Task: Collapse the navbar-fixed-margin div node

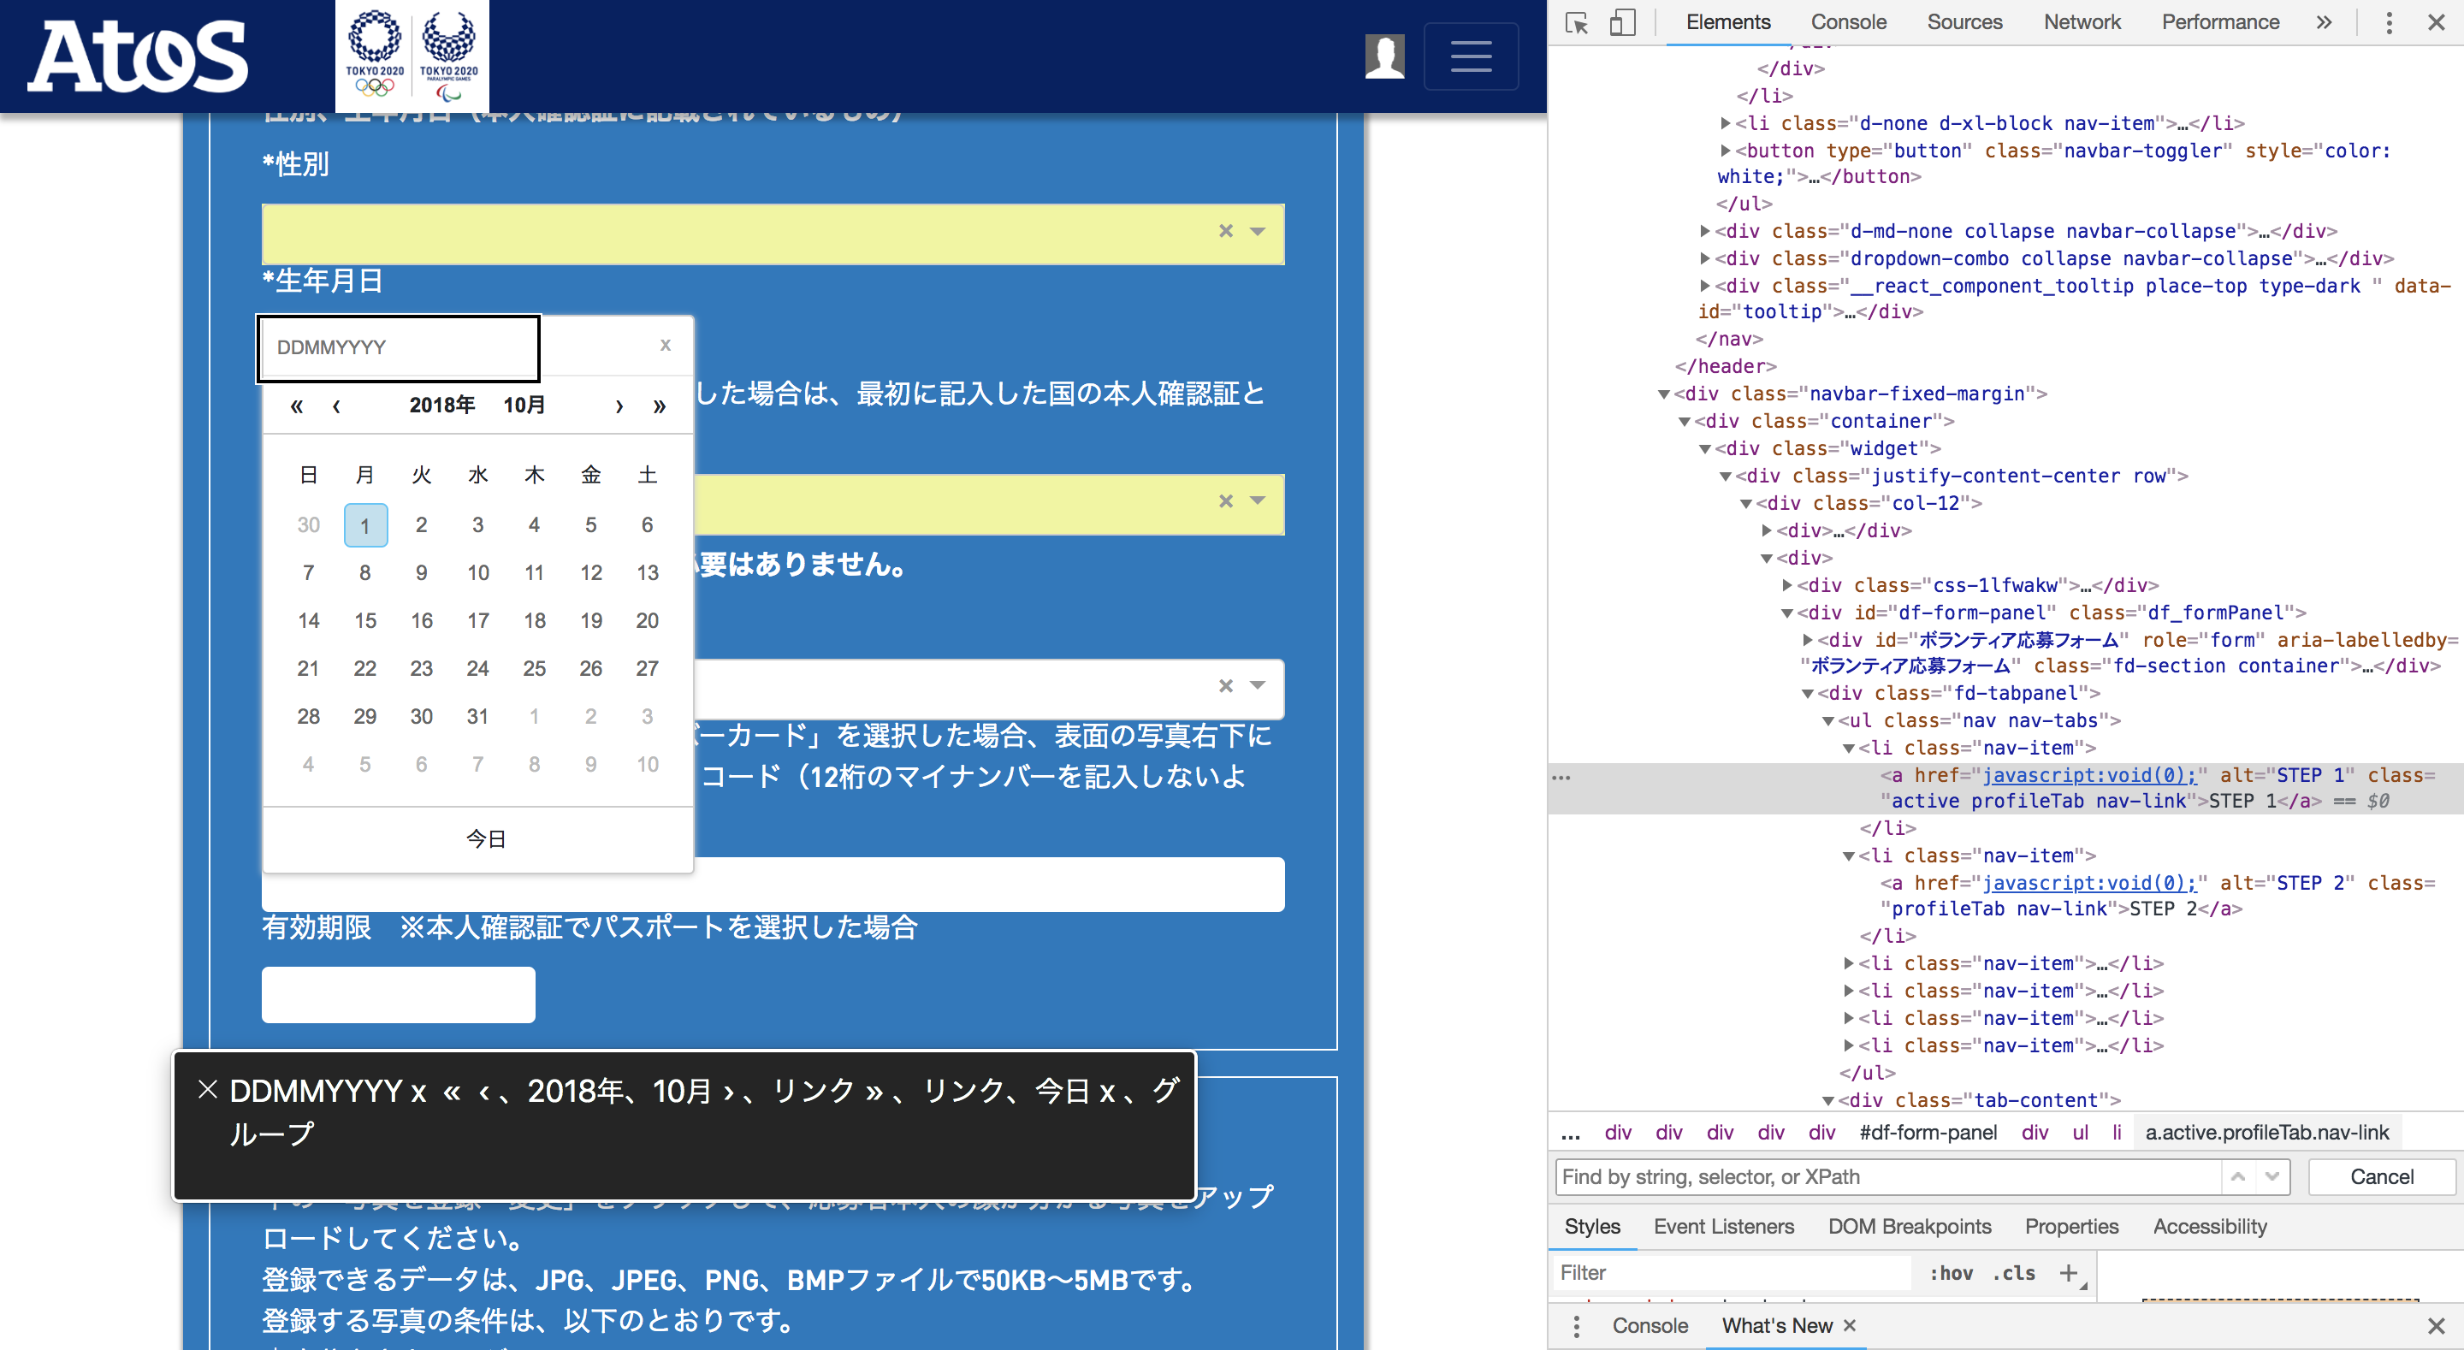Action: click(x=1665, y=394)
